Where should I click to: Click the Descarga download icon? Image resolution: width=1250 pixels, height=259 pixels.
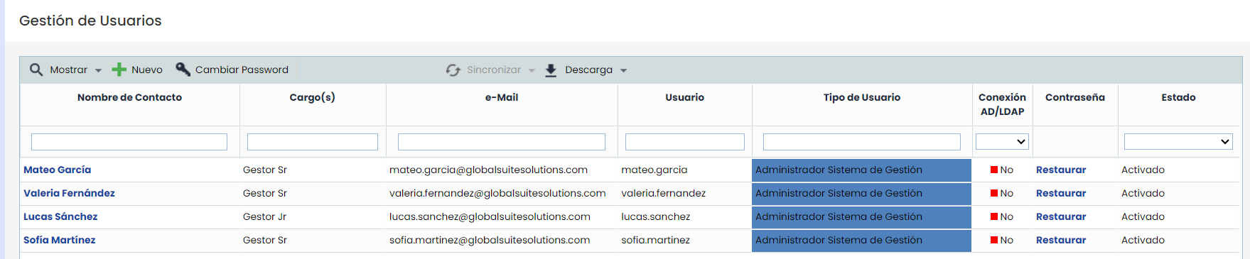tap(551, 70)
